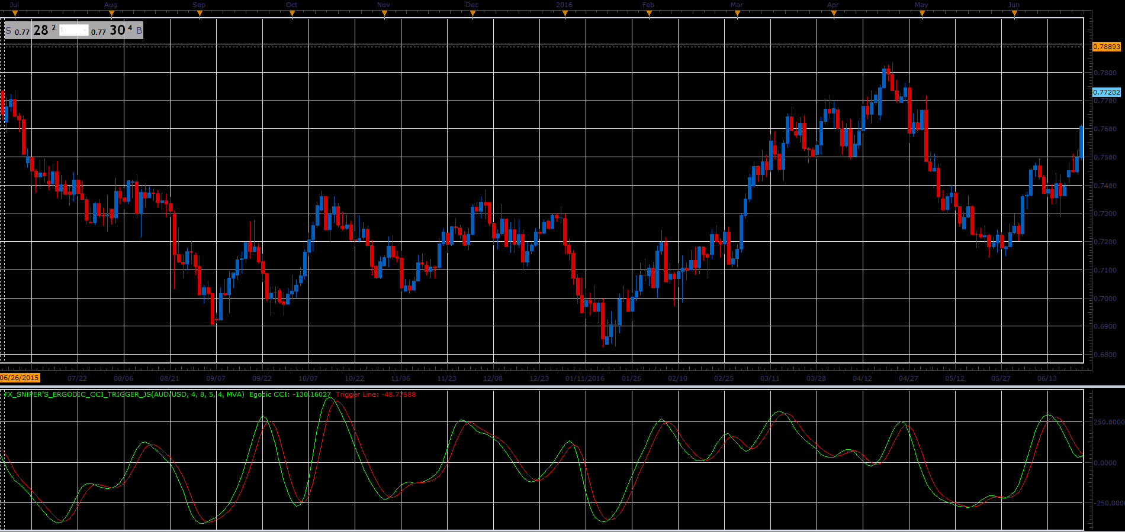Image resolution: width=1125 pixels, height=532 pixels.
Task: Click the blue 0.77282 current price label
Action: point(1107,92)
